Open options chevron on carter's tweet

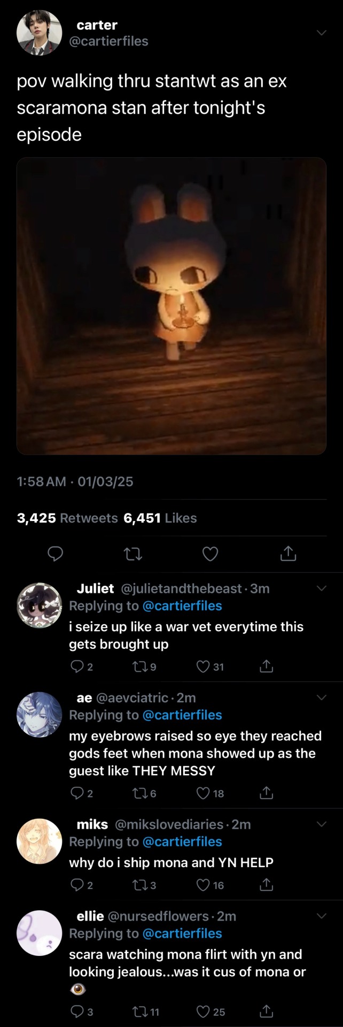[321, 33]
